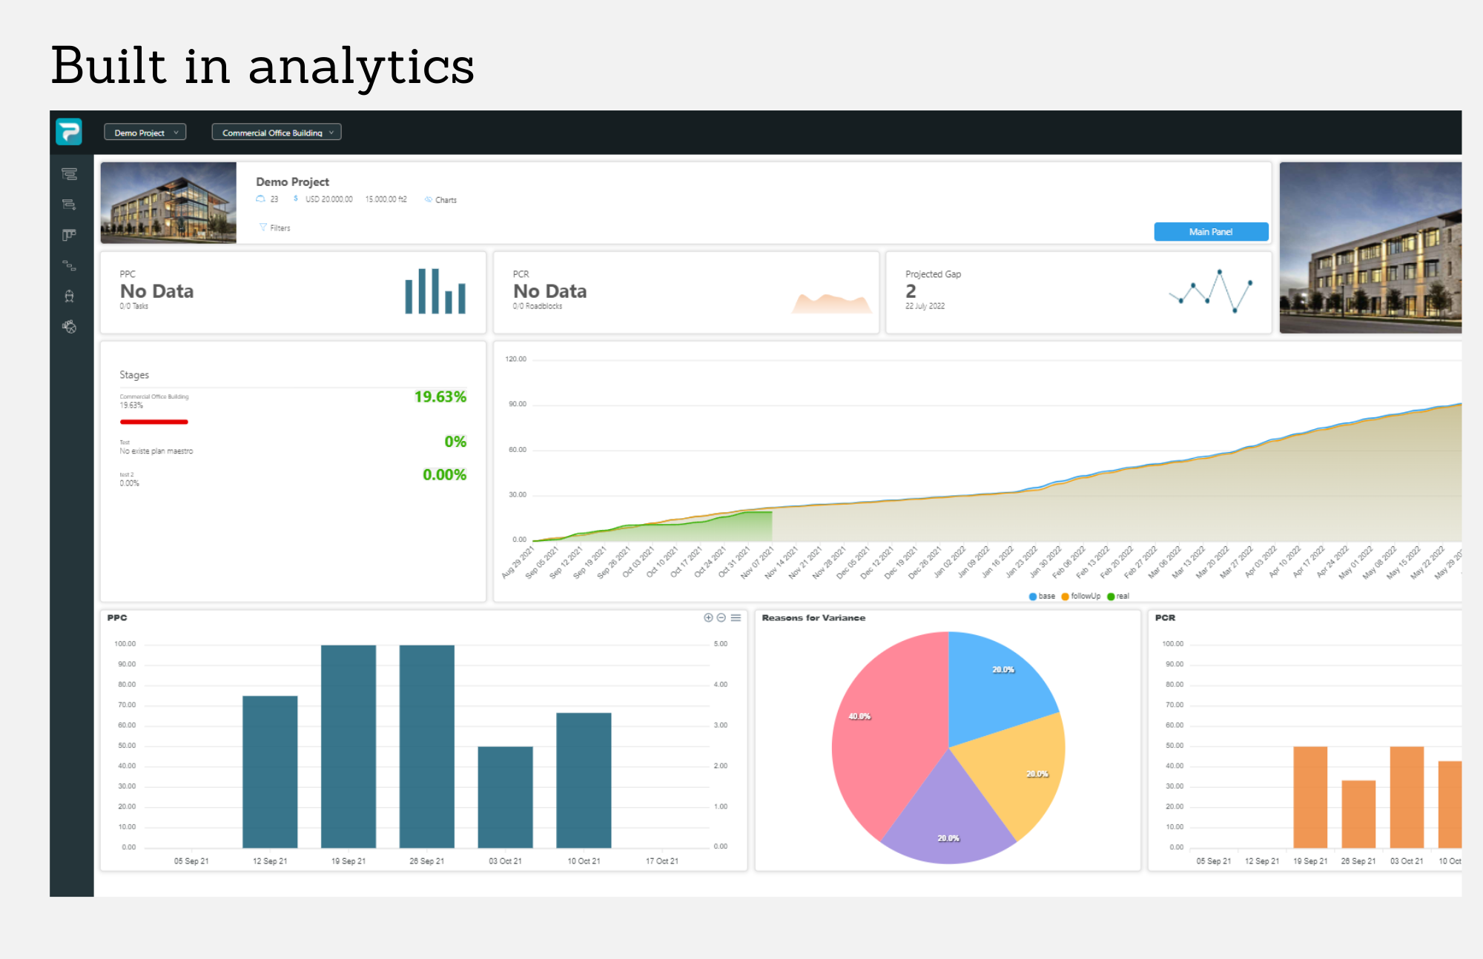Zoom in on the PPC chart
Screen dimensions: 1483x959
(x=708, y=617)
